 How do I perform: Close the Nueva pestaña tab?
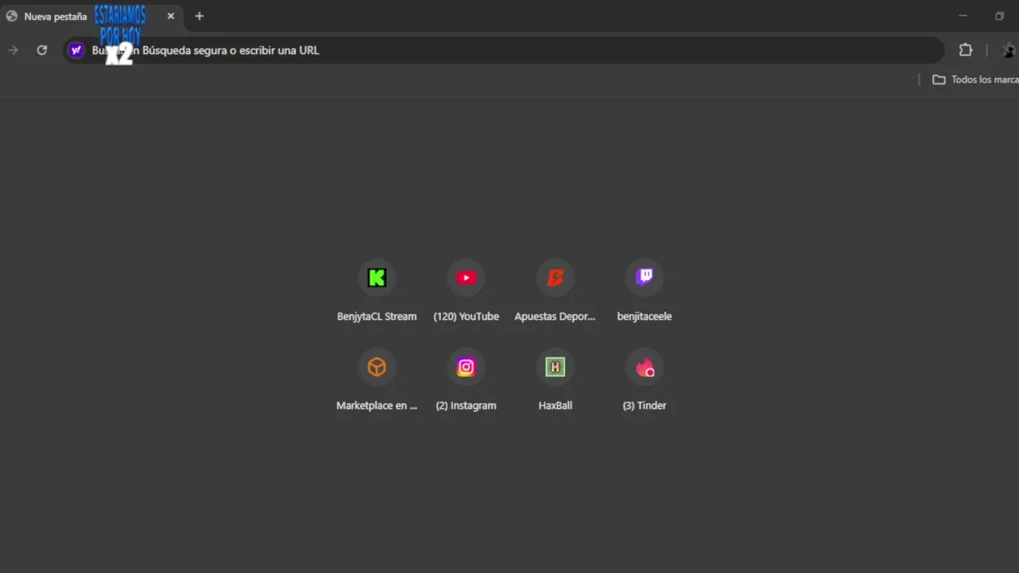coord(170,16)
